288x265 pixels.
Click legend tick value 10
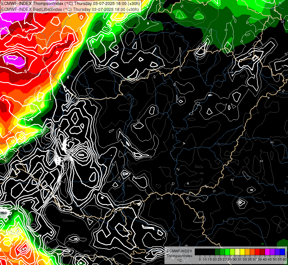pyautogui.click(x=205, y=259)
